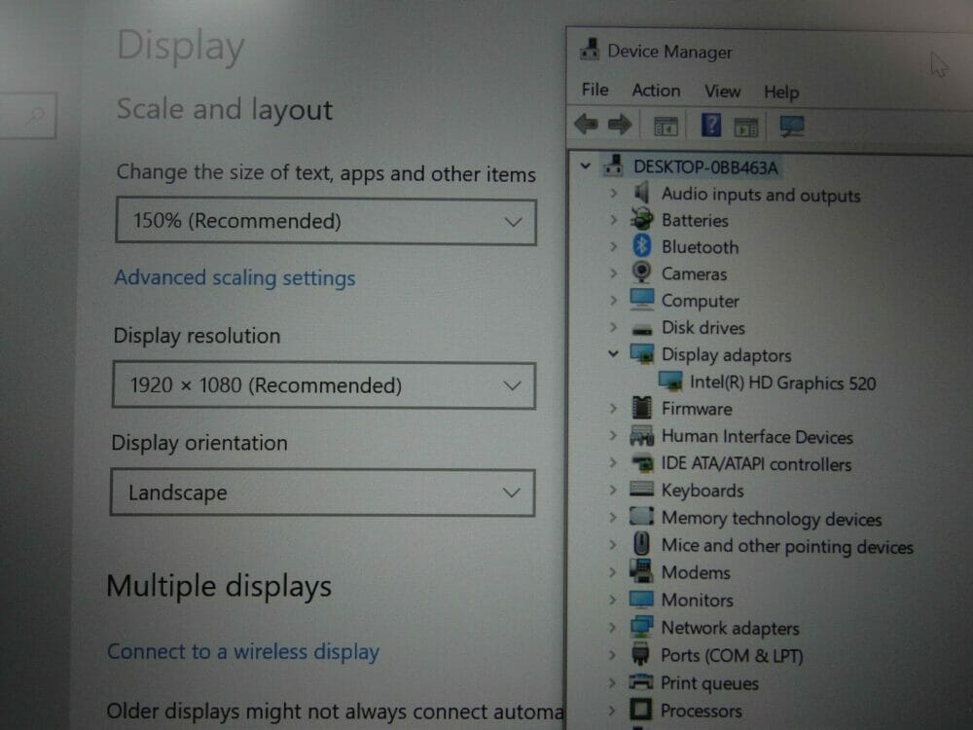Expand the Ports (COM & LPT) node
The image size is (973, 730).
(x=612, y=654)
